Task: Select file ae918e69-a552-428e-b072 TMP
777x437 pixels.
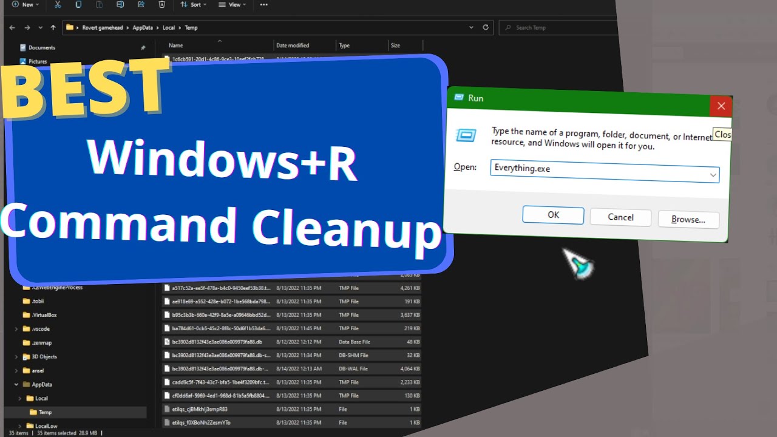Action: click(x=291, y=302)
